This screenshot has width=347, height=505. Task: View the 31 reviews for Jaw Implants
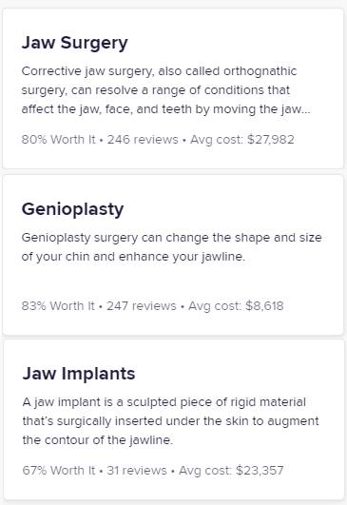[x=137, y=470]
